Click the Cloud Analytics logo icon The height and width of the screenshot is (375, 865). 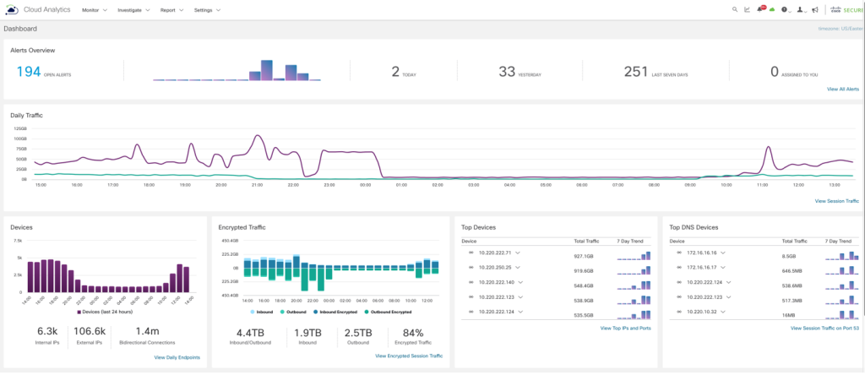click(12, 10)
